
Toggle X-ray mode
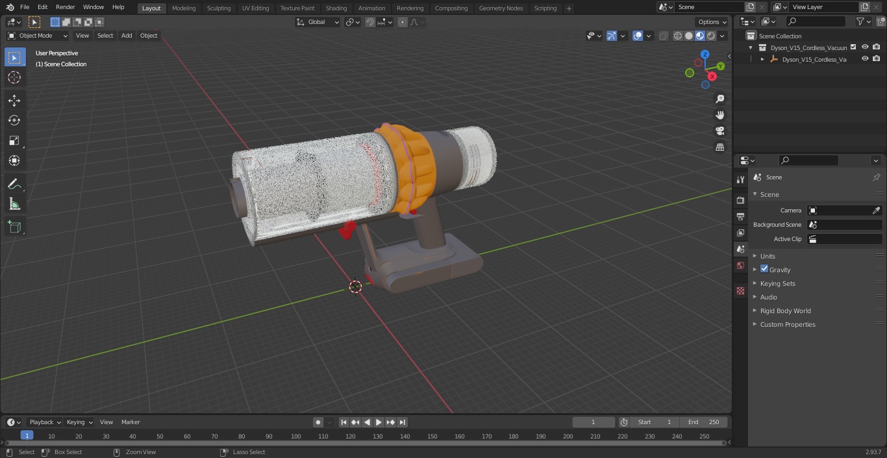[663, 36]
